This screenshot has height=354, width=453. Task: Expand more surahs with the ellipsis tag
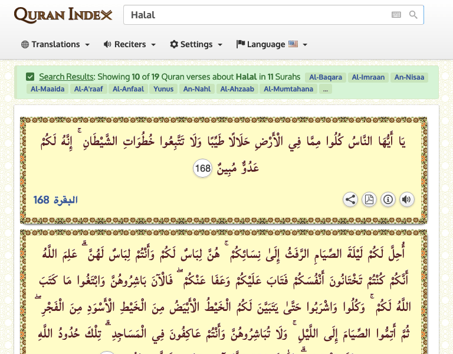326,89
